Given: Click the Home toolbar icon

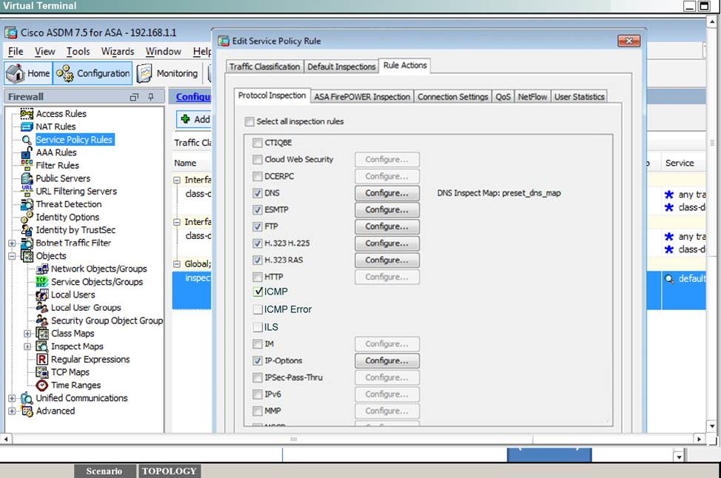Looking at the screenshot, I should click(16, 73).
